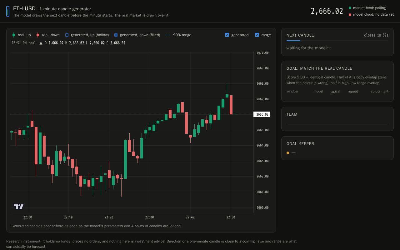Click the green 'real, up' candle legend icon
Screen dimensions: 400x250
[x=13, y=35]
